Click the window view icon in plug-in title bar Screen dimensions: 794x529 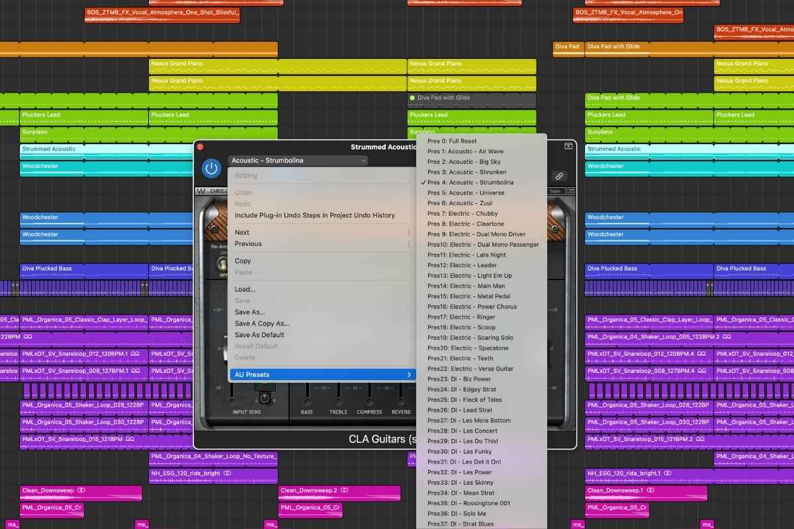tap(568, 146)
